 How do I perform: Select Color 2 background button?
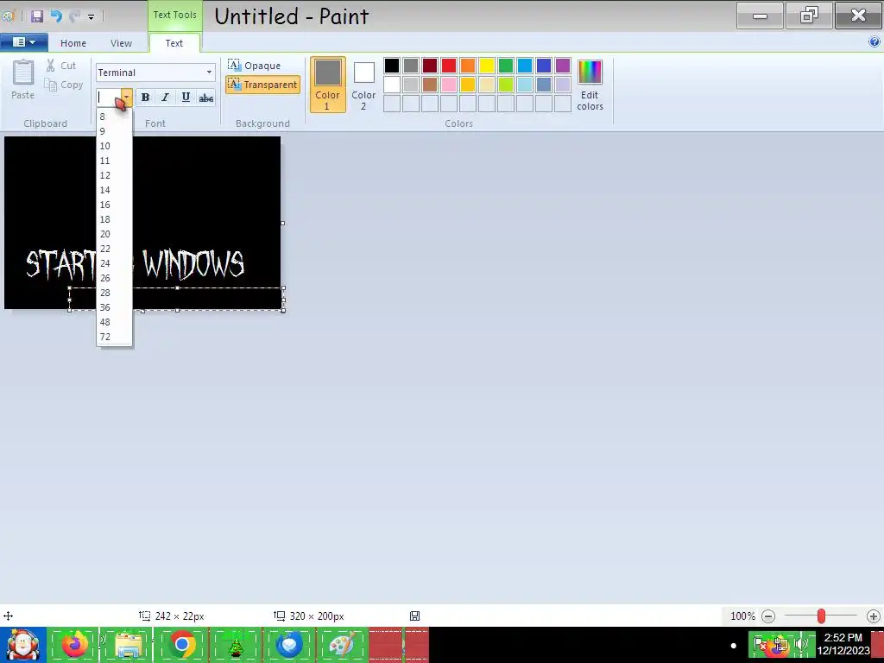pyautogui.click(x=363, y=85)
